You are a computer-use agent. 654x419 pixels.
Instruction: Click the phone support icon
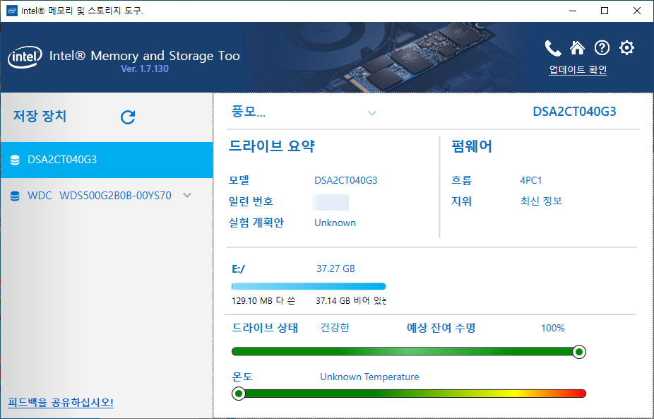point(552,49)
